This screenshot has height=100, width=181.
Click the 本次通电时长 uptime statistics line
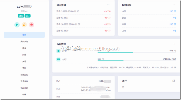click(131, 67)
